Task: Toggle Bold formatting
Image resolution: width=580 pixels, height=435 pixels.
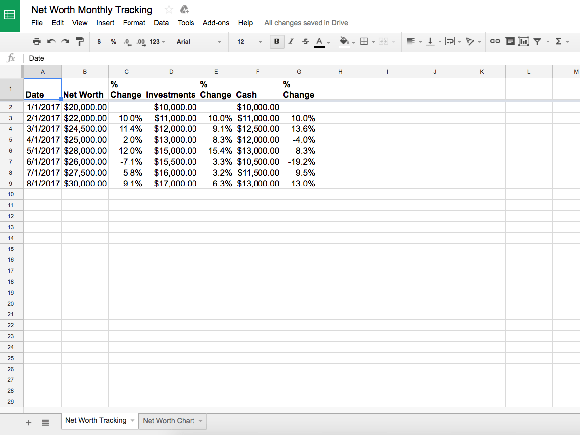Action: coord(277,42)
